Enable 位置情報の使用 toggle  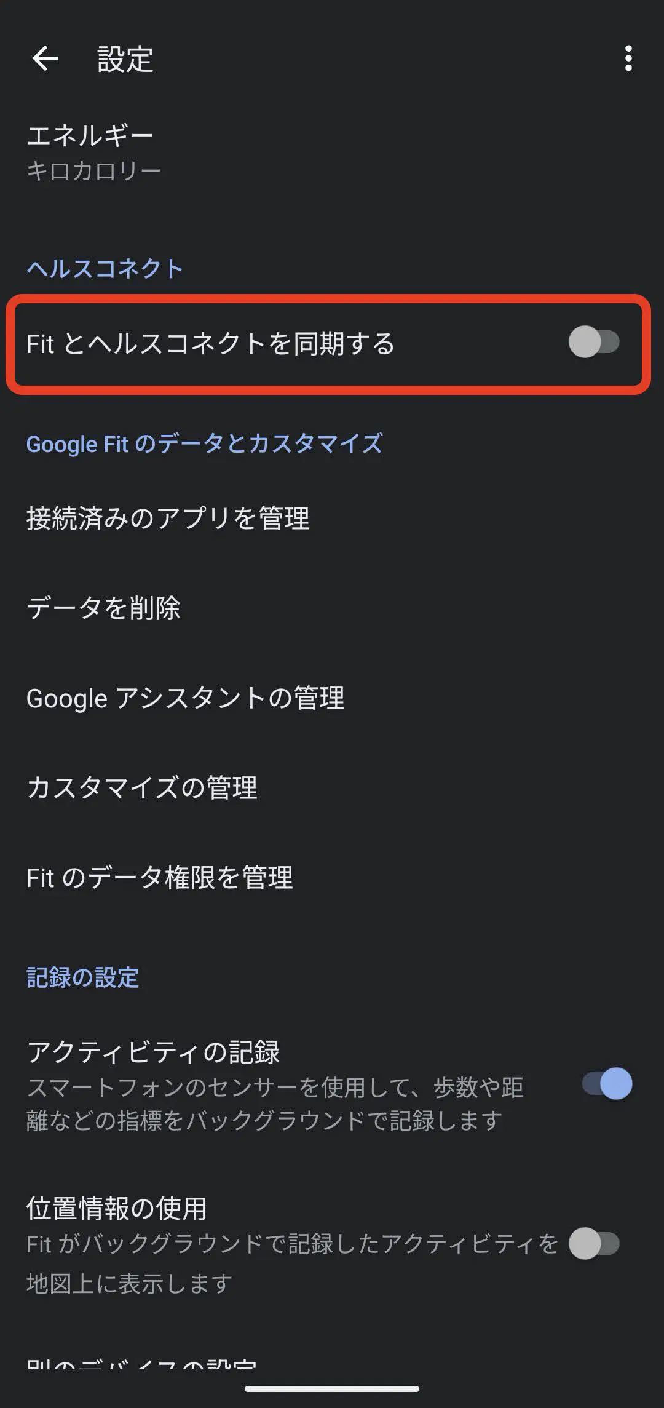click(593, 1243)
